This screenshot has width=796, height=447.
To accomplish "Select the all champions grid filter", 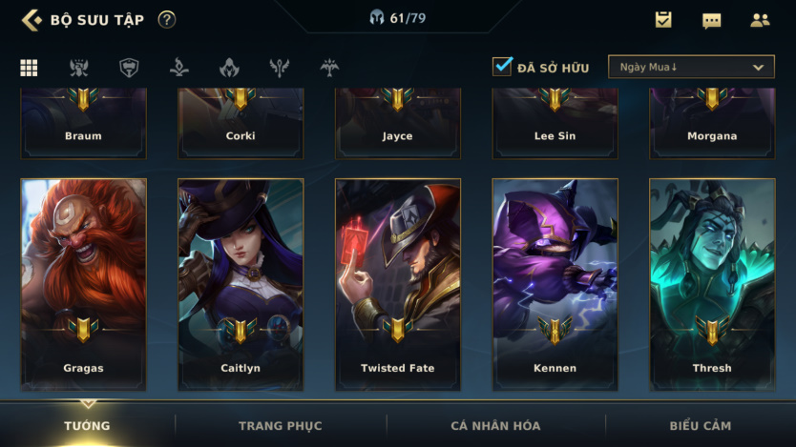I will [29, 68].
